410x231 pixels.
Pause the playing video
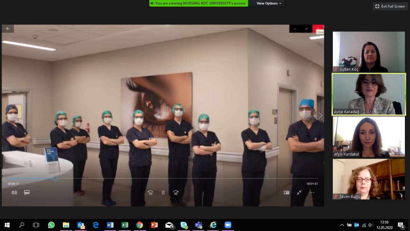pos(163,192)
